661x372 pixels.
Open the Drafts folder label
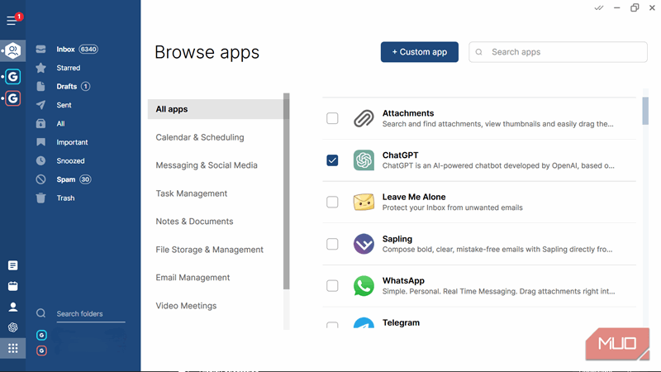click(67, 87)
